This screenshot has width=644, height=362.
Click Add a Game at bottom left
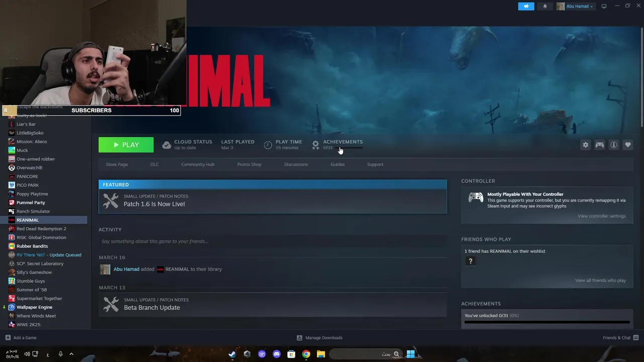coord(21,338)
